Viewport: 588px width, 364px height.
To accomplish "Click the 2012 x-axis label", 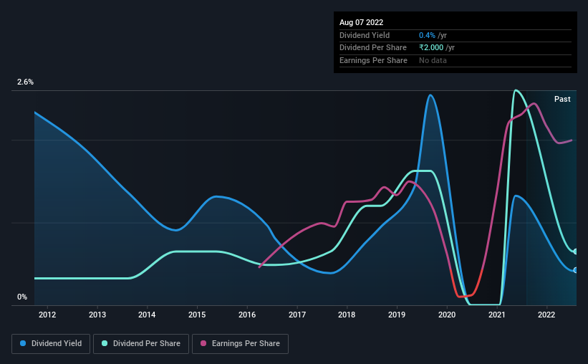I will (x=47, y=315).
